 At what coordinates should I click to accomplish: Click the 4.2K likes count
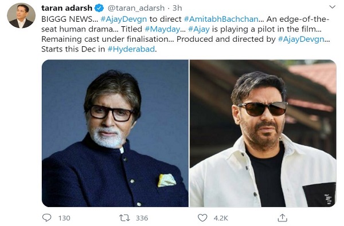221,218
